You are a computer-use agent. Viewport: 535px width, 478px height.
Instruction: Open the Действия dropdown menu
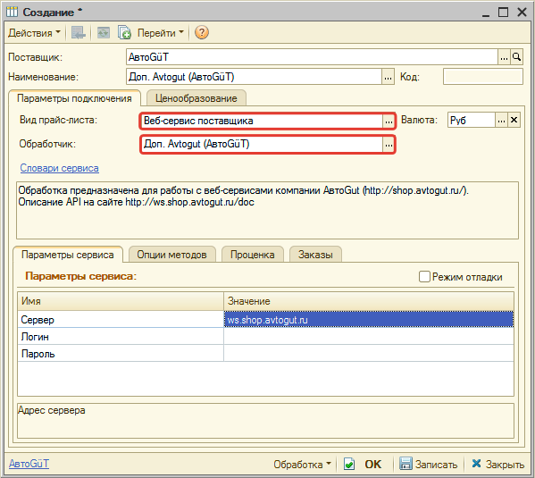[x=34, y=33]
